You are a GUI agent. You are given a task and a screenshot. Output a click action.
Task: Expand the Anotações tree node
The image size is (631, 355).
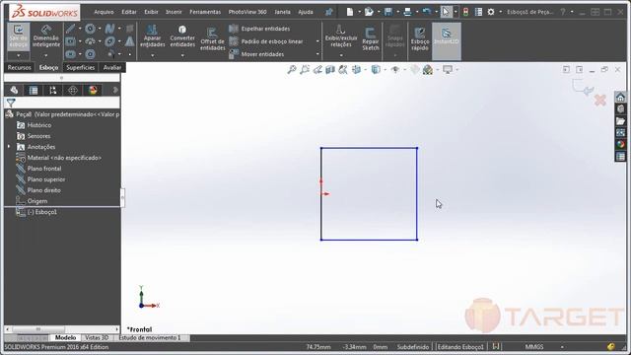pos(9,147)
